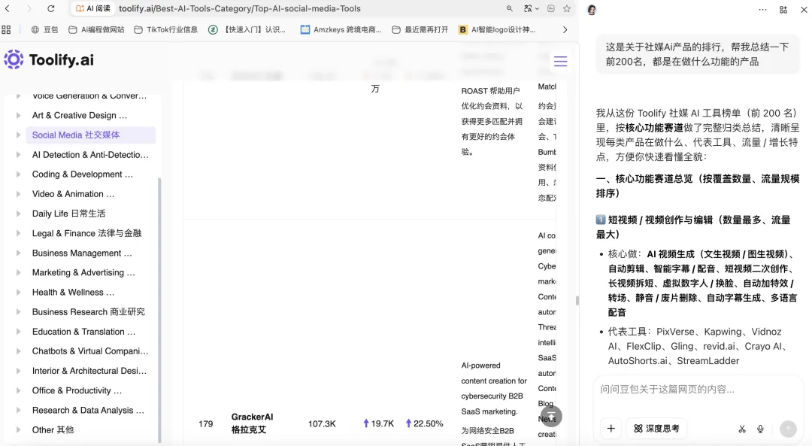Expand the translate options arrow
812x446 pixels.
(x=537, y=9)
